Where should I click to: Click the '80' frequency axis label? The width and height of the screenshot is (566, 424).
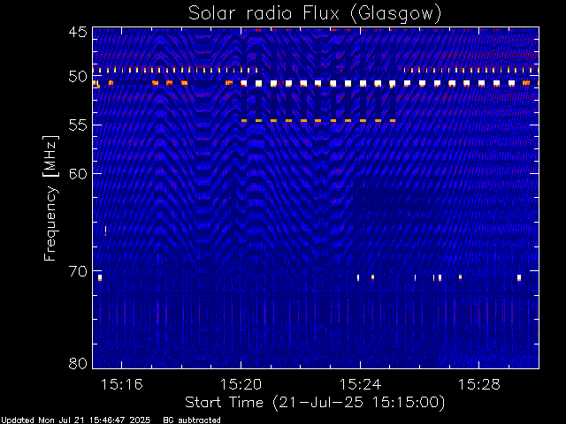[78, 363]
